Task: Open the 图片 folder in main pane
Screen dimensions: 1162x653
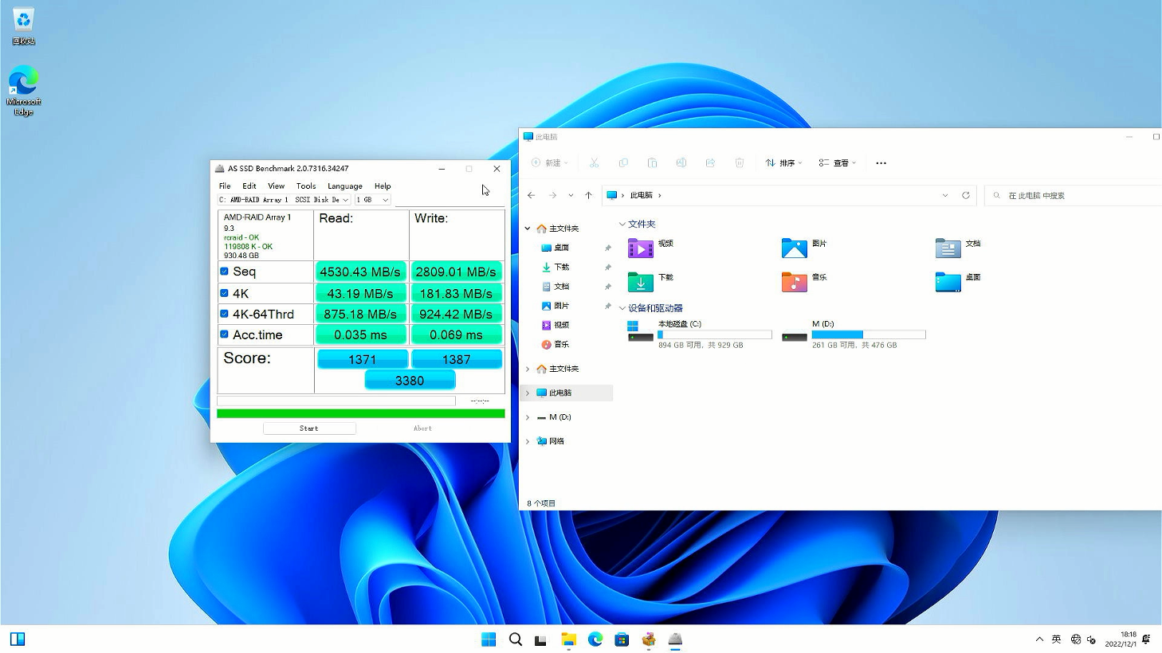Action: tap(804, 248)
